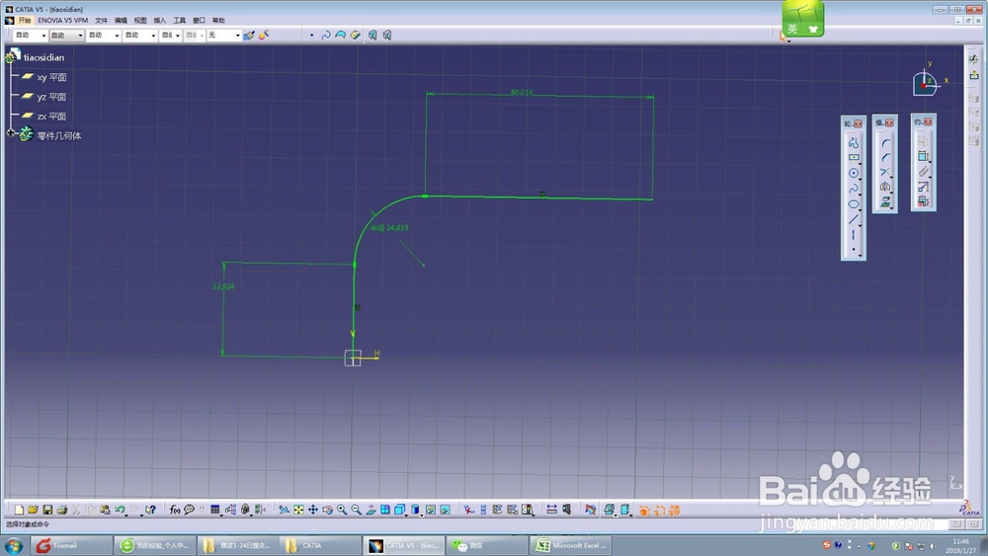The height and width of the screenshot is (556, 988).
Task: Click the Print icon
Action: tap(61, 510)
